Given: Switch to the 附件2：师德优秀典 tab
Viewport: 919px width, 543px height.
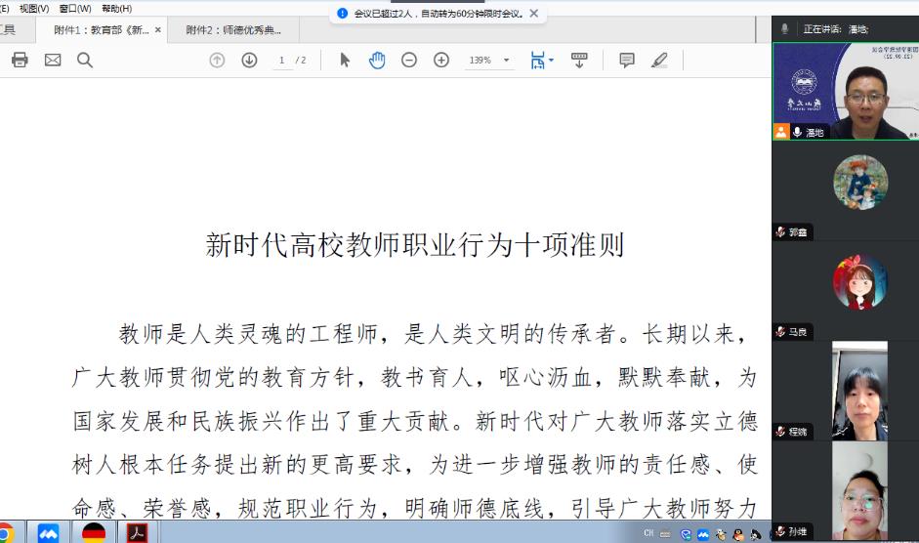Looking at the screenshot, I should tap(233, 30).
